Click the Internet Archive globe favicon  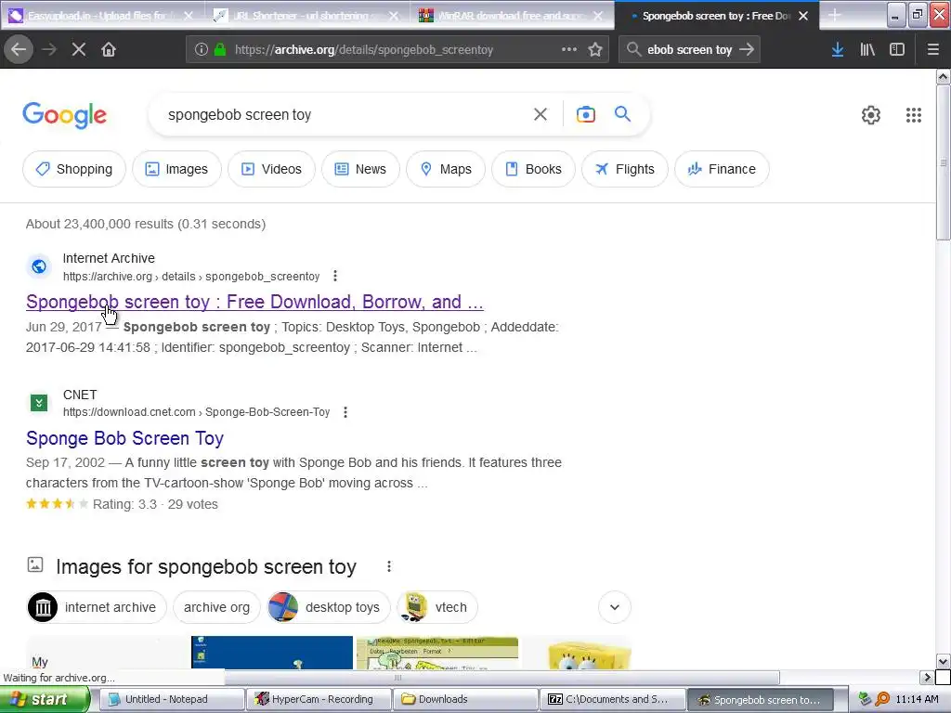pyautogui.click(x=39, y=266)
